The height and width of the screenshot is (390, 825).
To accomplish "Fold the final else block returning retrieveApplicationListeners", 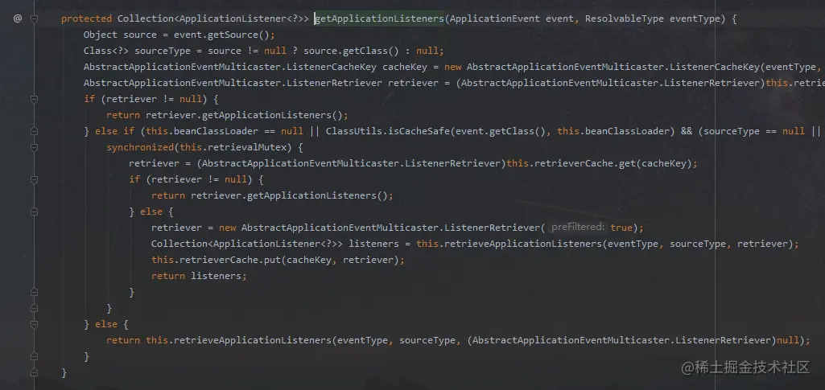I will tap(34, 324).
